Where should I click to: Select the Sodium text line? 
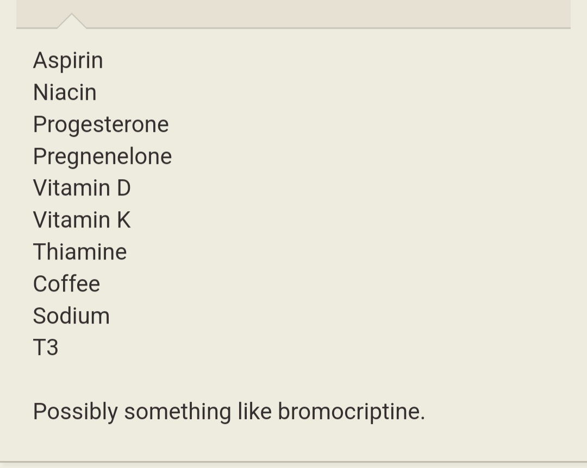tap(72, 316)
